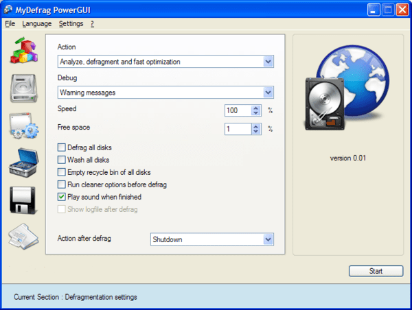Expand the Action dropdown arrow
The height and width of the screenshot is (310, 412).
point(268,62)
